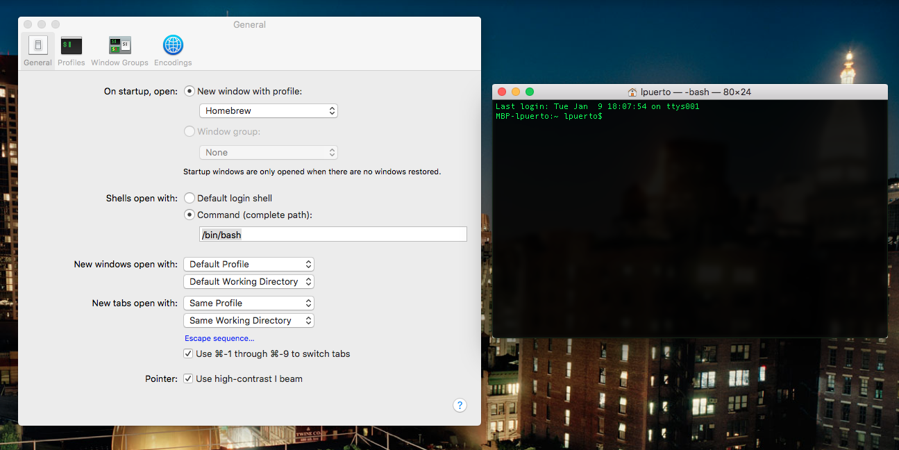
Task: Close the Terminal window with red button
Action: (502, 92)
